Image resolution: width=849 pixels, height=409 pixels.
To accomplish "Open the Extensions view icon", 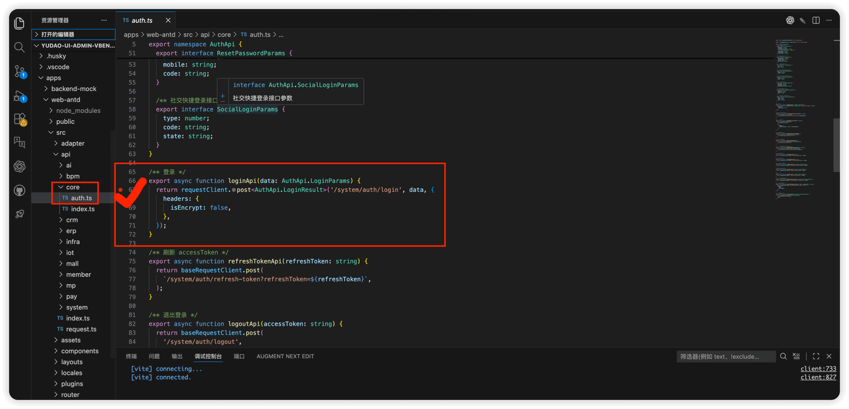I will point(19,119).
